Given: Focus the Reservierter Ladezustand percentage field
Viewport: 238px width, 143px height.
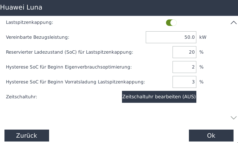Looking at the screenshot, I should coord(184,52).
